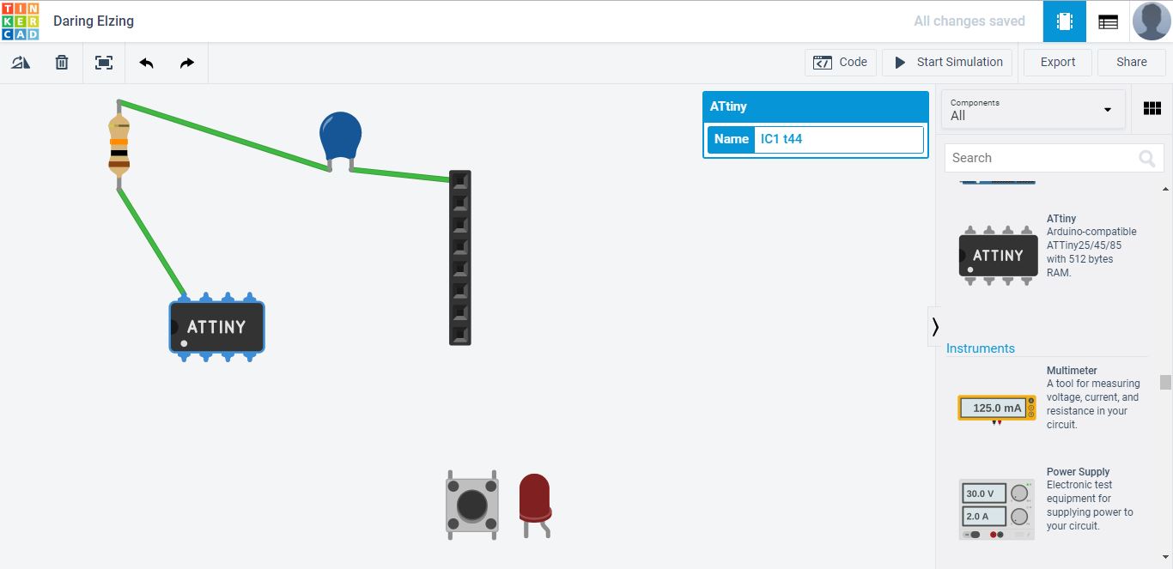The height and width of the screenshot is (569, 1173).
Task: Pick the Power Supply from library
Action: 996,509
